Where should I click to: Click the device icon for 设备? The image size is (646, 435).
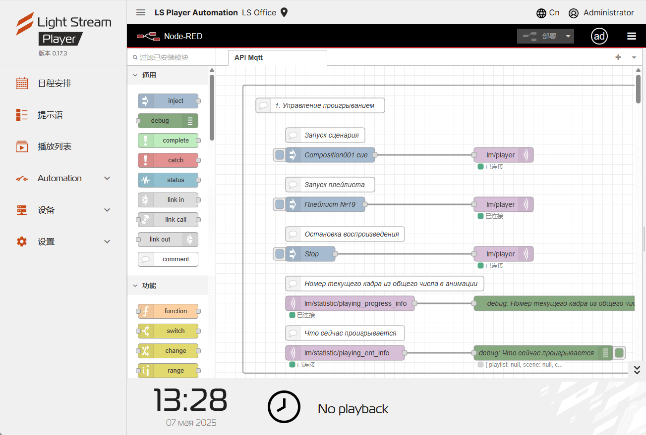tap(22, 210)
